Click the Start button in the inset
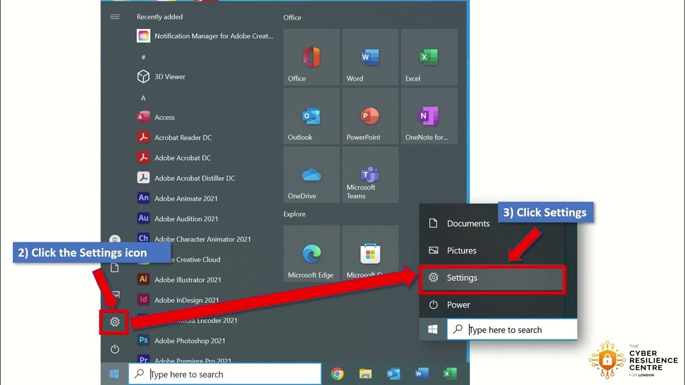Image resolution: width=685 pixels, height=385 pixels. click(433, 330)
